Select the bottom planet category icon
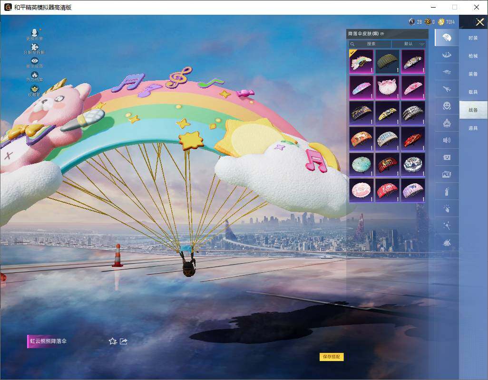 point(447,243)
